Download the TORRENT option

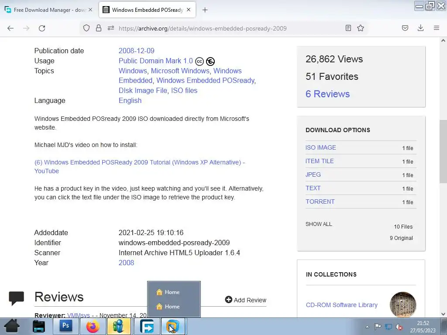tap(320, 202)
